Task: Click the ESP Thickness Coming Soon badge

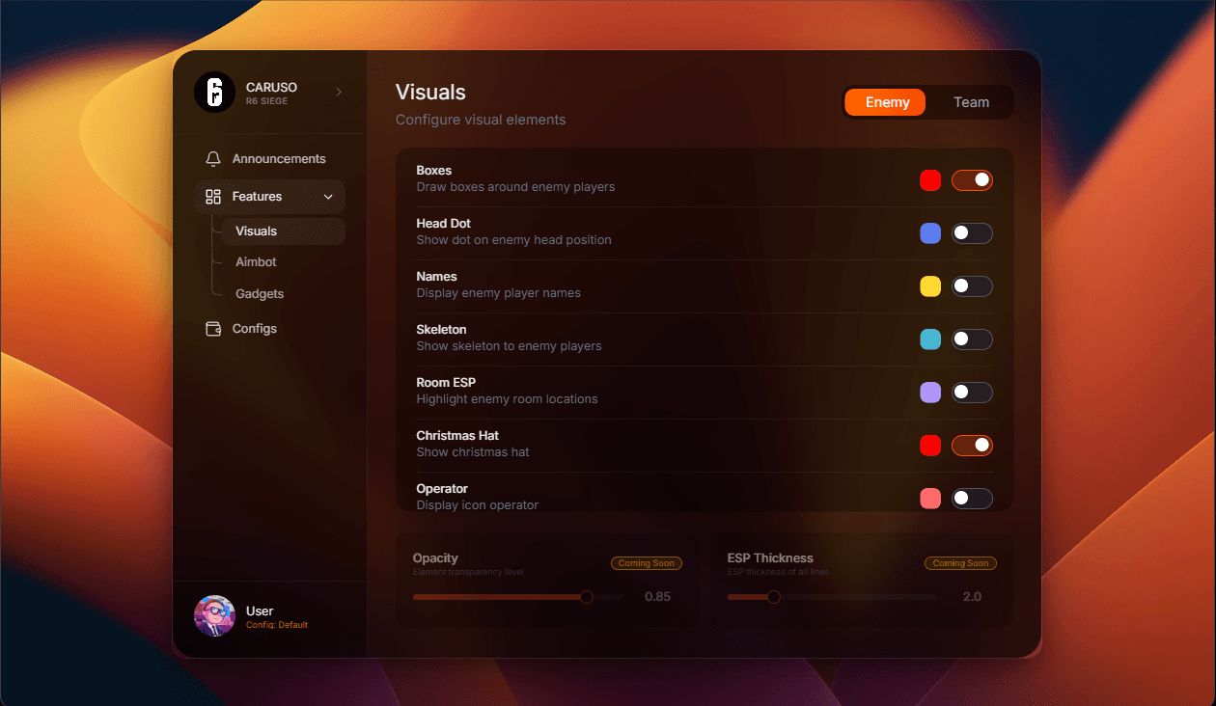Action: 960,563
